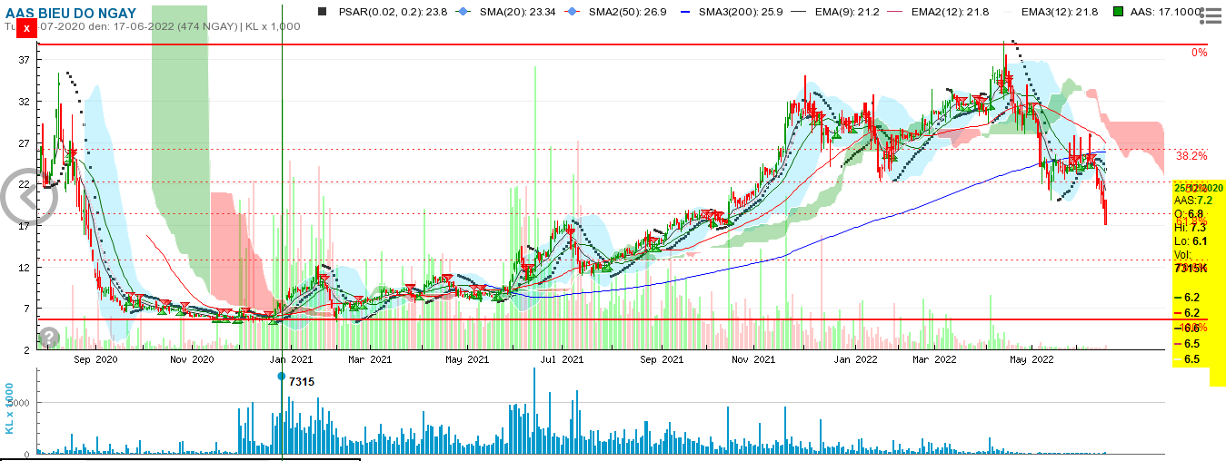Click the 22 price axis label
1226x461 pixels.
click(x=25, y=184)
